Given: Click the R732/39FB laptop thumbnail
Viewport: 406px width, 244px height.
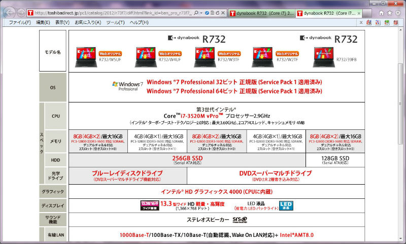Looking at the screenshot, I should point(324,57).
